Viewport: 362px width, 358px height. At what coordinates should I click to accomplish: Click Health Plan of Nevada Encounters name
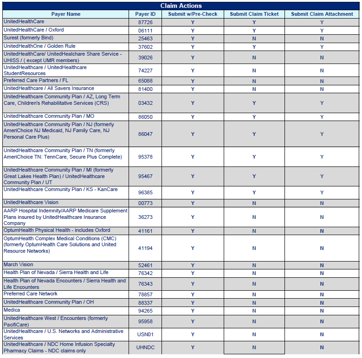pyautogui.click(x=65, y=284)
